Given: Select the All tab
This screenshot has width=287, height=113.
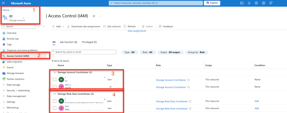Looking at the screenshot, I should coord(54,42).
